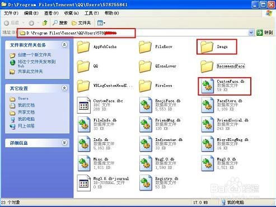Viewport: 276px width, 207px height.
Task: Open the 帮助(H) menu
Action: (111, 13)
